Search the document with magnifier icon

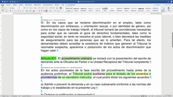pos(168,2)
